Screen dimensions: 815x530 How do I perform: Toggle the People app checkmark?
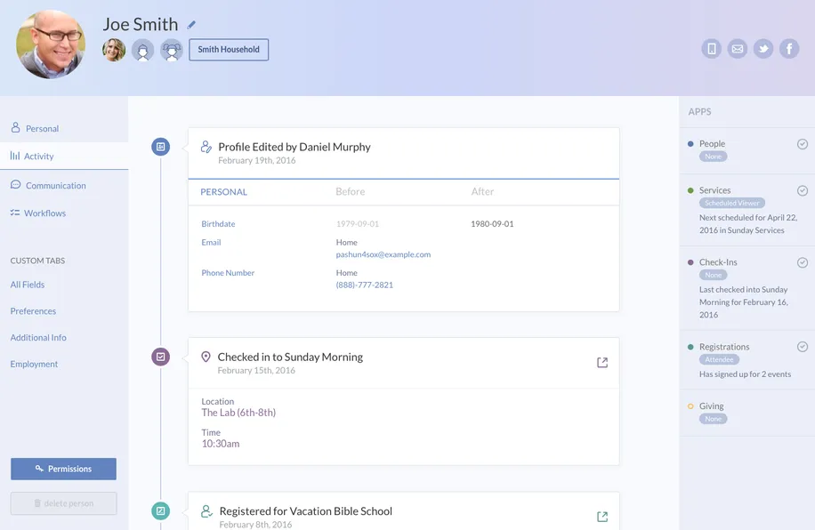pyautogui.click(x=802, y=144)
